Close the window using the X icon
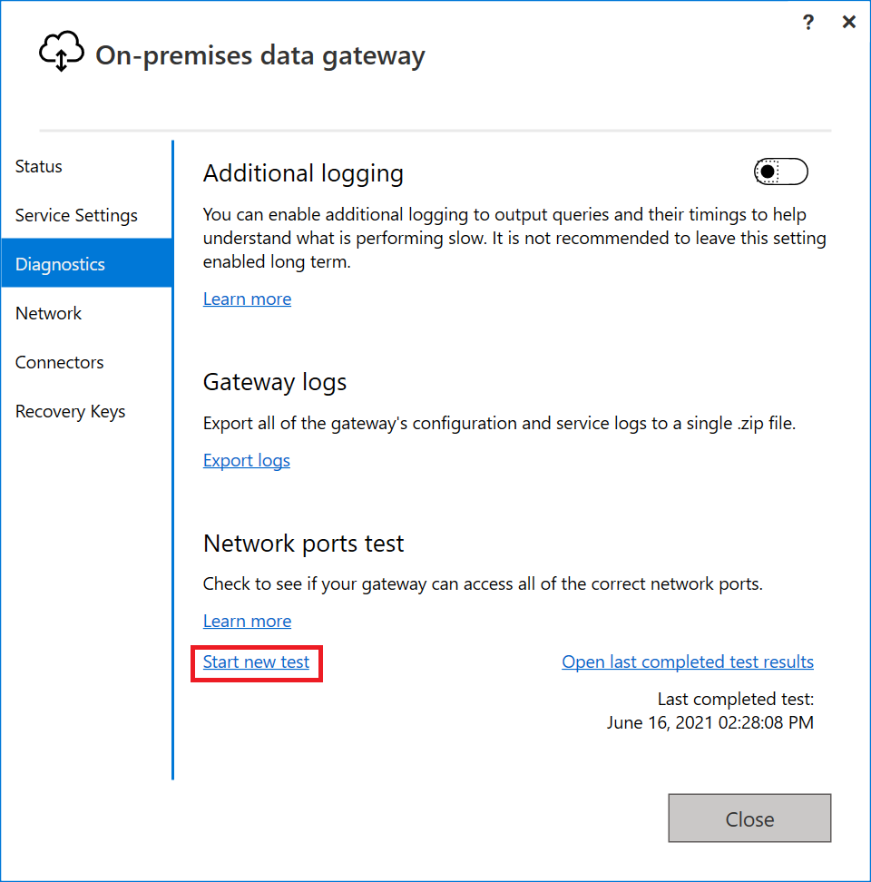Image resolution: width=871 pixels, height=882 pixels. pyautogui.click(x=849, y=23)
